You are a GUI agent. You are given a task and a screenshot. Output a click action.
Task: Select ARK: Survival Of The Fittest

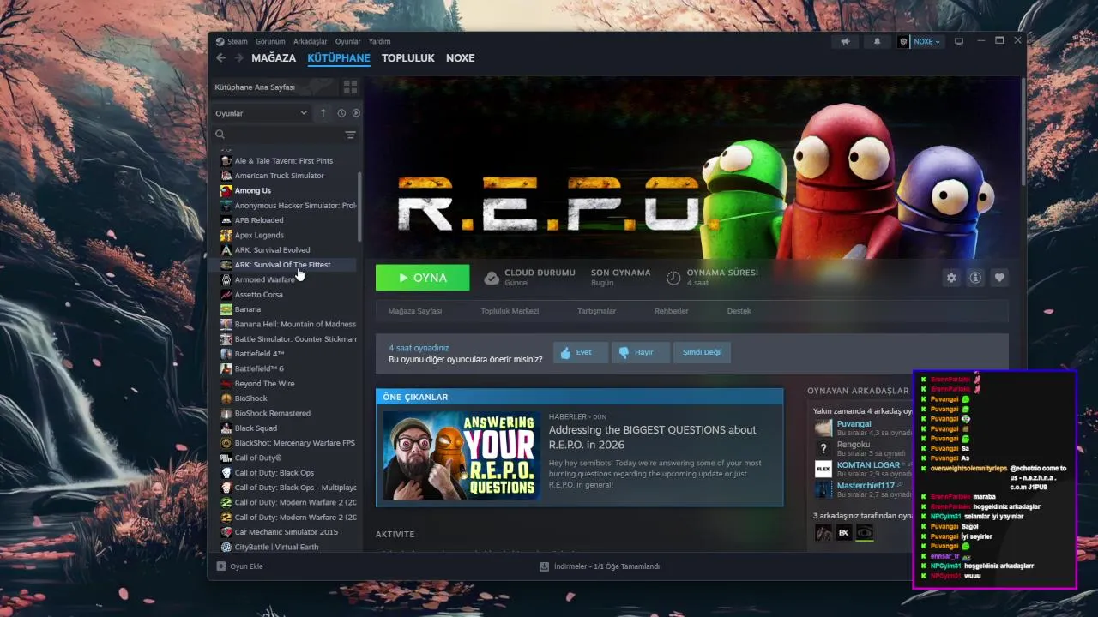pyautogui.click(x=284, y=265)
